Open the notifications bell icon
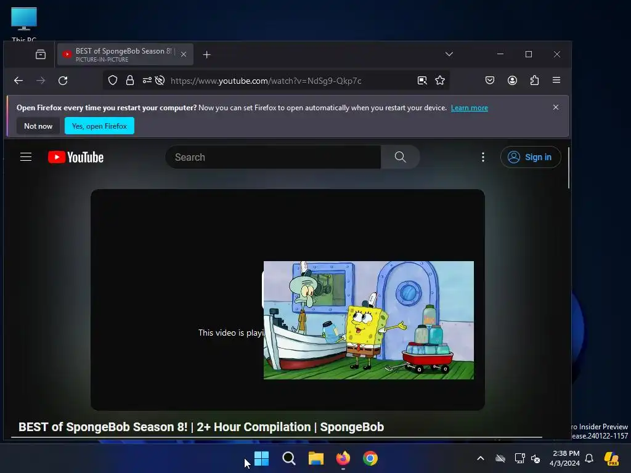This screenshot has height=473, width=631. [x=589, y=458]
